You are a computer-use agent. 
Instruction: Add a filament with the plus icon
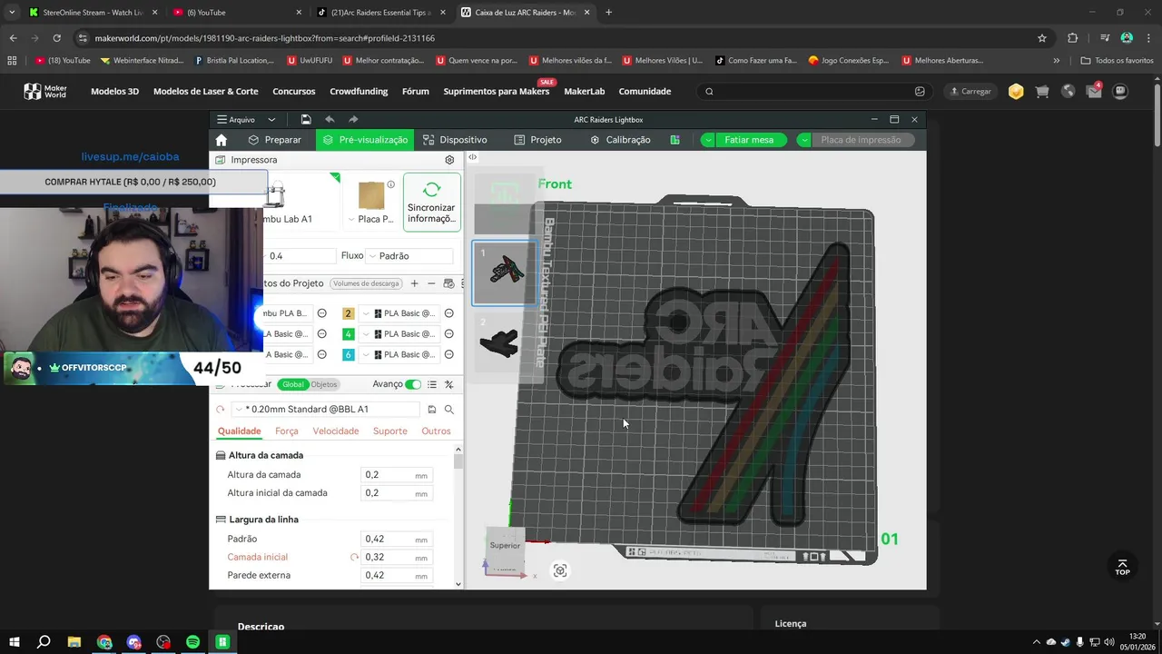(x=415, y=283)
